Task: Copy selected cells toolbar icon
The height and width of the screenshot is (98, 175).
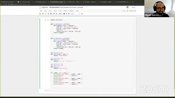Action: 48,14
